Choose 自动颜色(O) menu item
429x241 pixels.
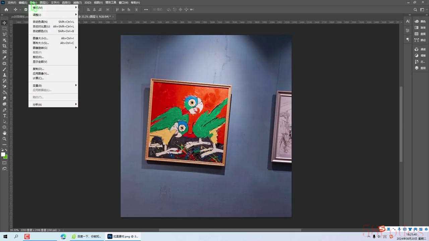(53, 31)
